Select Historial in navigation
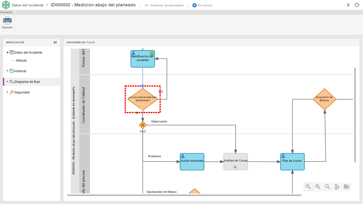The width and height of the screenshot is (363, 204). 20,71
